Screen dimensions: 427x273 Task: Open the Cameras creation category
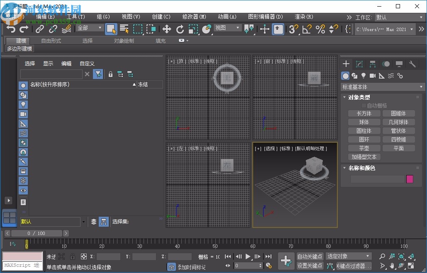[x=373, y=76]
